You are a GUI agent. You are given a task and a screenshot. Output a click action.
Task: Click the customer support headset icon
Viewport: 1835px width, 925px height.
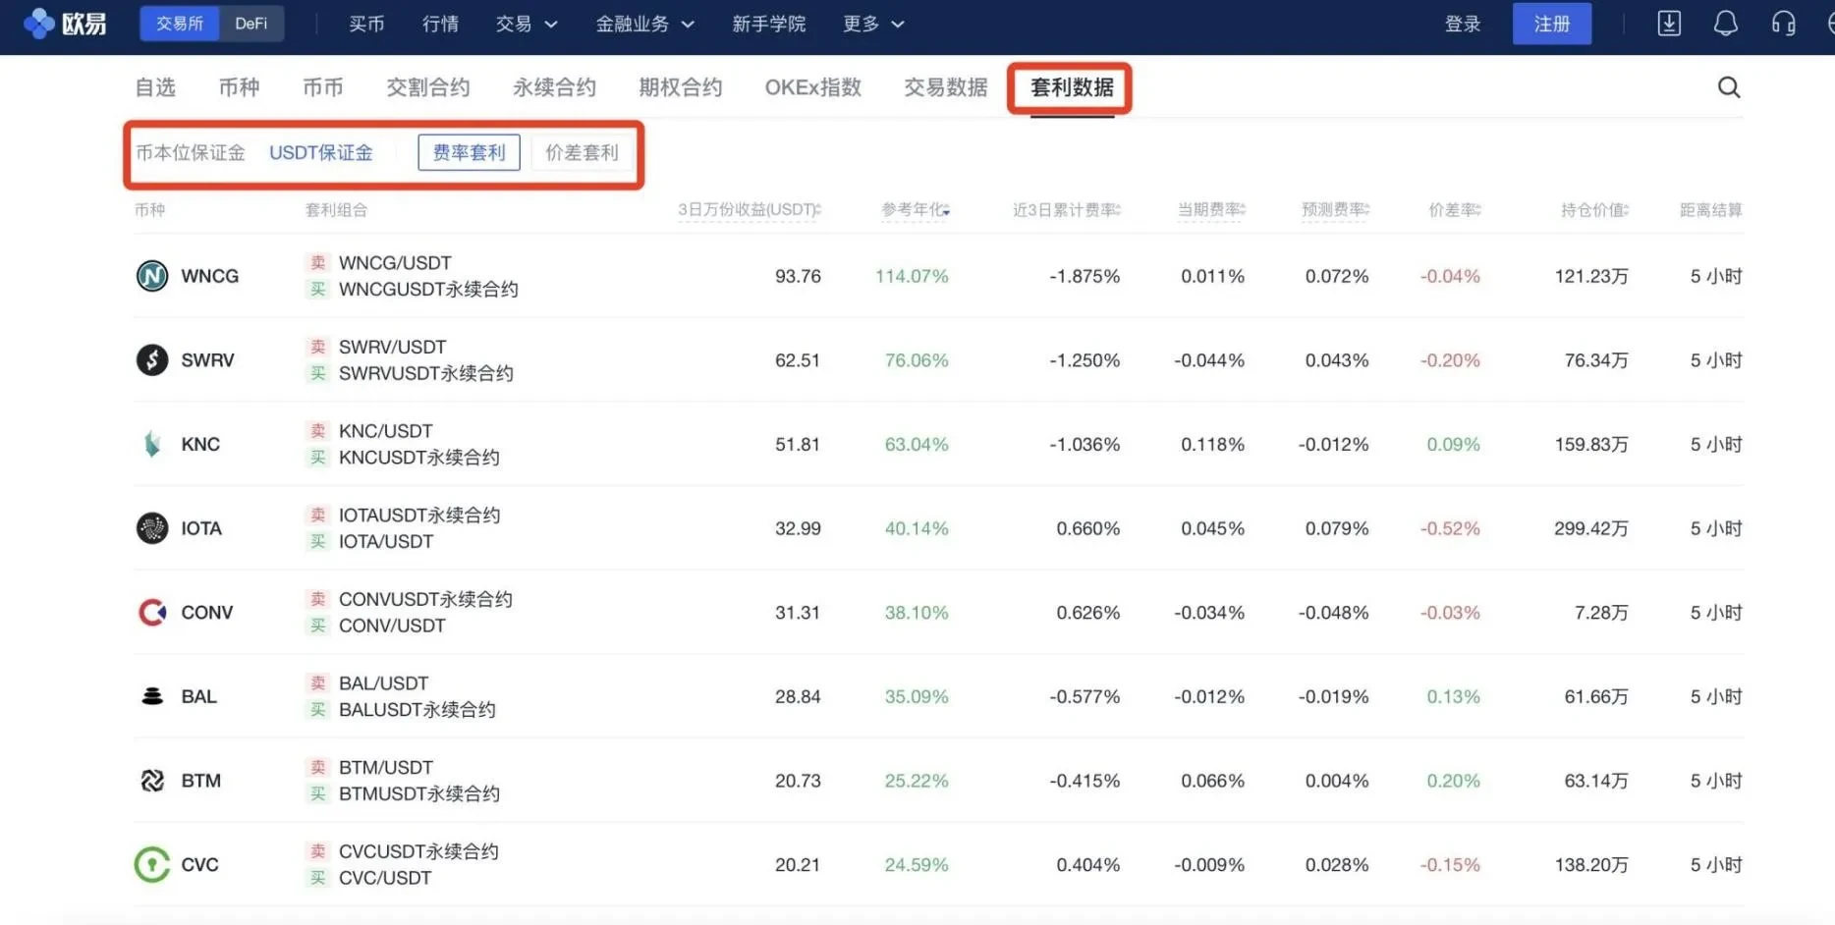click(x=1783, y=24)
